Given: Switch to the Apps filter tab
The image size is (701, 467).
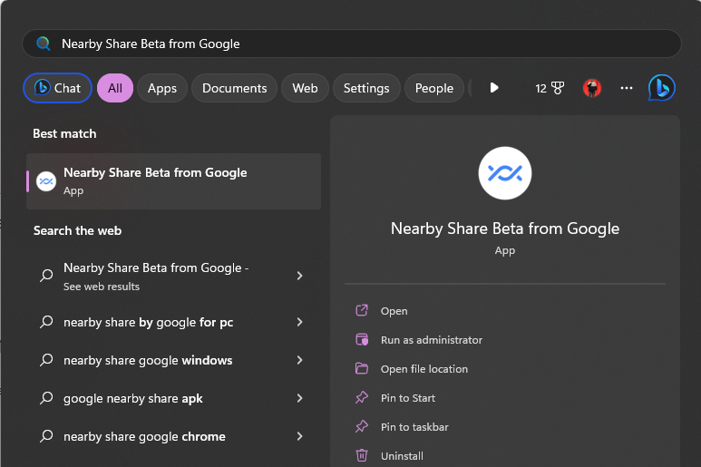Looking at the screenshot, I should point(162,88).
